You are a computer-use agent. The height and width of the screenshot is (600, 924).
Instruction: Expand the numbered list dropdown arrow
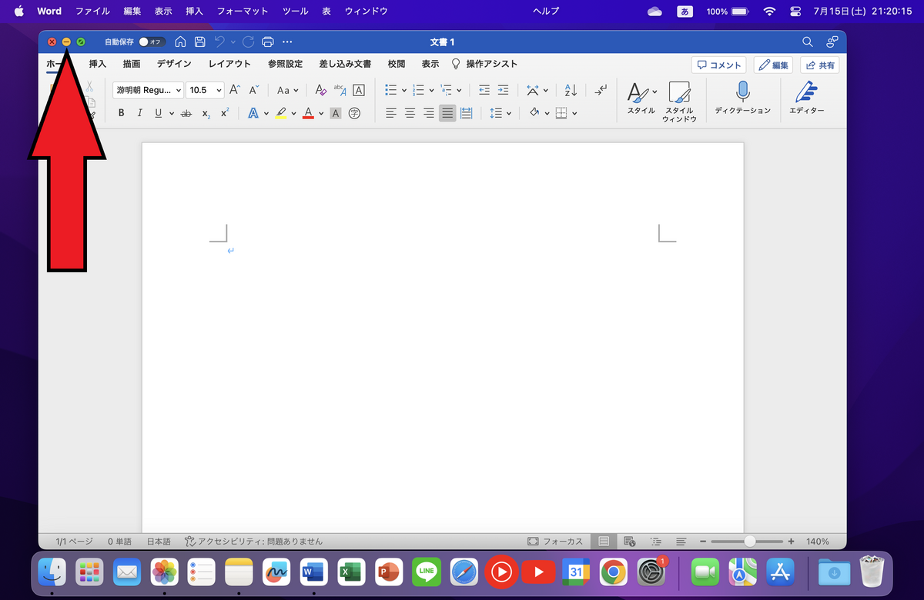click(x=432, y=90)
